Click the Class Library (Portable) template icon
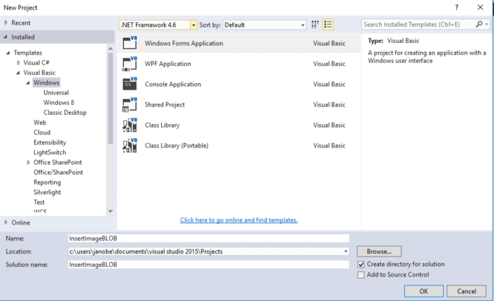Image resolution: width=494 pixels, height=301 pixels. click(x=130, y=146)
